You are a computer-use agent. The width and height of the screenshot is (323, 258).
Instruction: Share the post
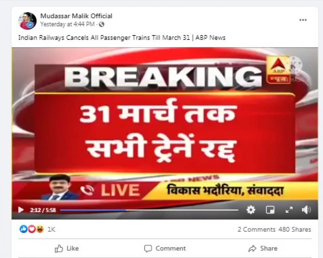[263, 248]
